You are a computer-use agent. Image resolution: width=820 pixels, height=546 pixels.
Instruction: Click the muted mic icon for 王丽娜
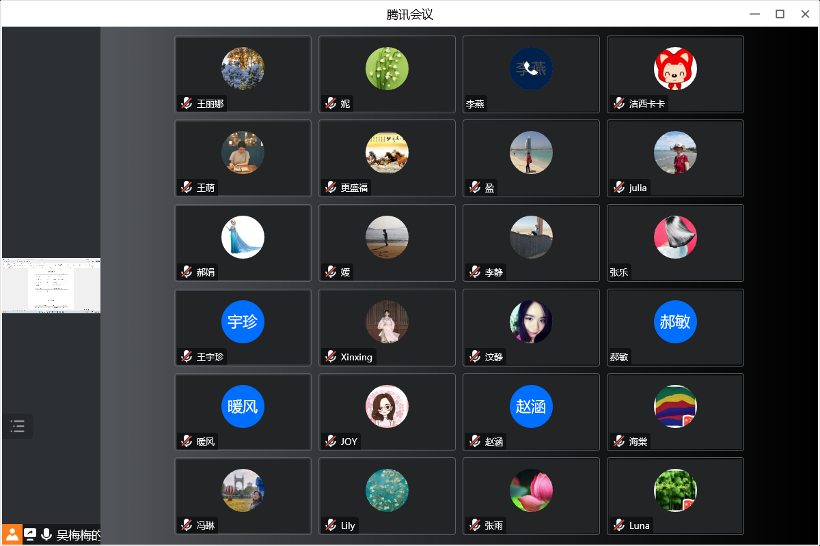[x=187, y=104]
